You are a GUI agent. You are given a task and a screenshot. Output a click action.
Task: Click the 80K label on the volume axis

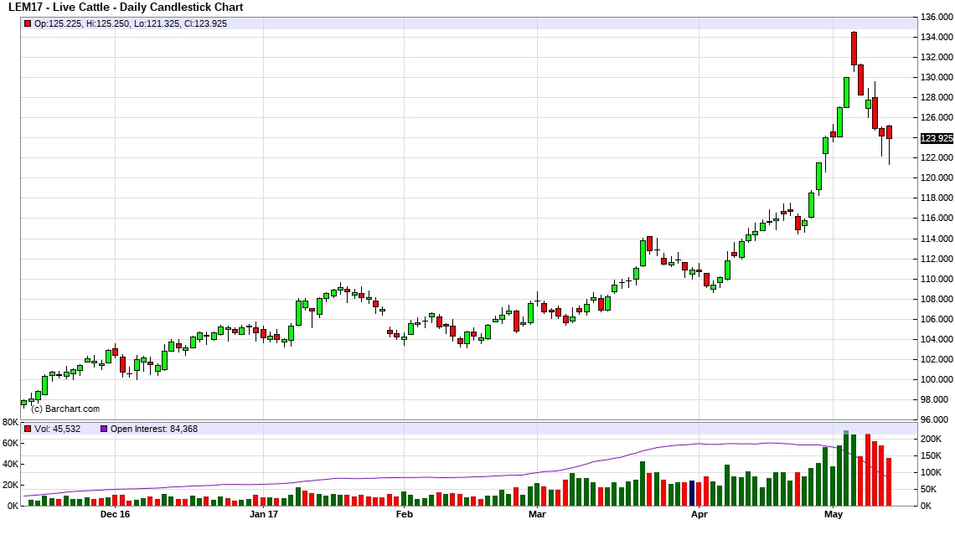(11, 422)
